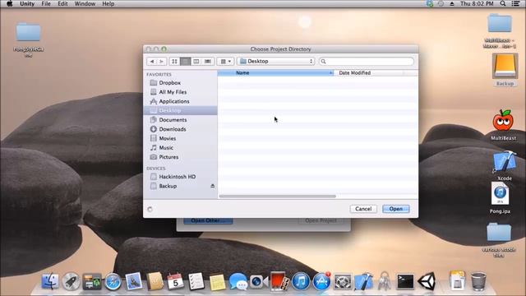The image size is (526, 296).
Task: Open Photo Booth from the Dock
Action: point(279,281)
